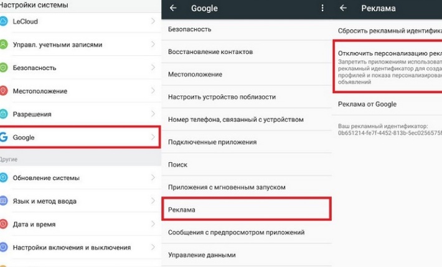Go back from the Реклама screen

(343, 8)
